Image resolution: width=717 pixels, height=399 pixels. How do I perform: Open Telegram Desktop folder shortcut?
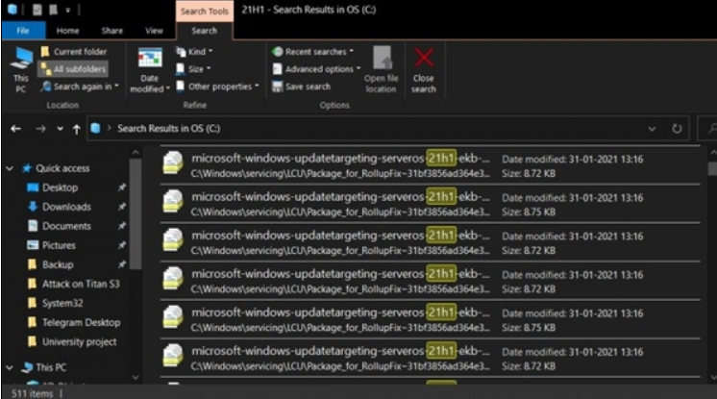82,322
